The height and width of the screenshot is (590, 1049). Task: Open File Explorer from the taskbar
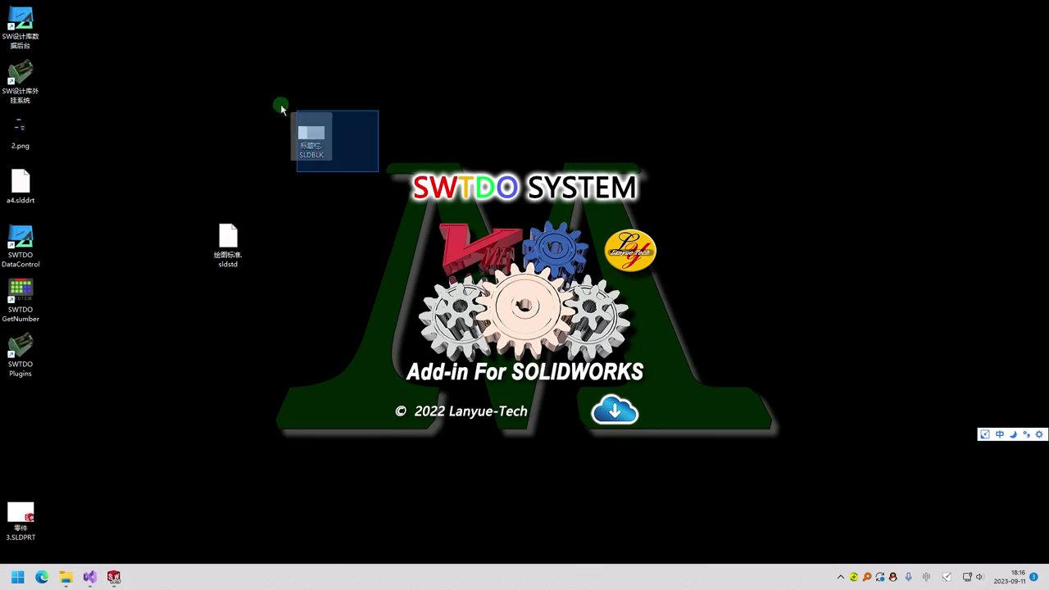click(66, 577)
